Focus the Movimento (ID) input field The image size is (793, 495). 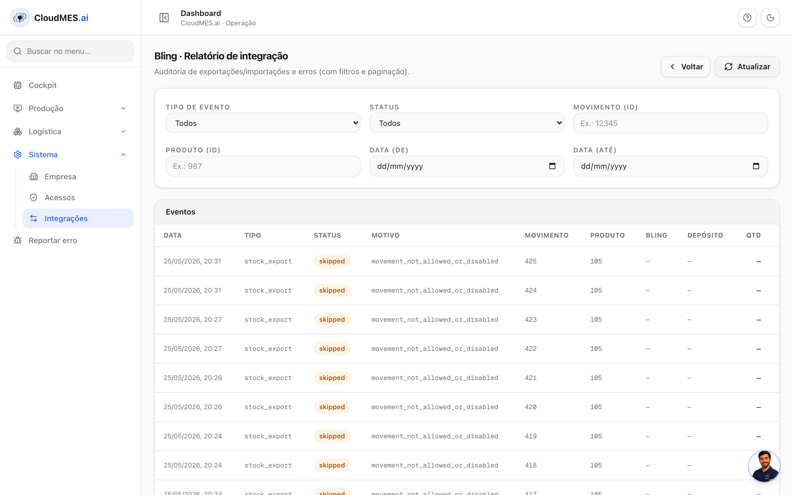[670, 123]
